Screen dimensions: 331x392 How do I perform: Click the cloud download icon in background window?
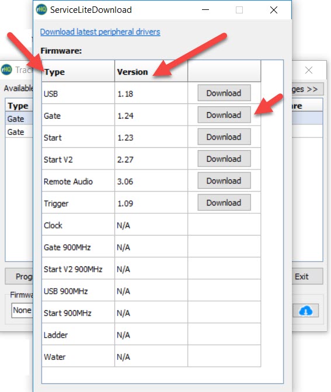tap(305, 310)
